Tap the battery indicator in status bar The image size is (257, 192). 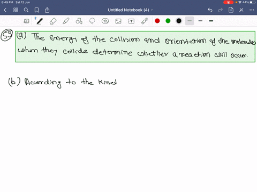pyautogui.click(x=252, y=2)
